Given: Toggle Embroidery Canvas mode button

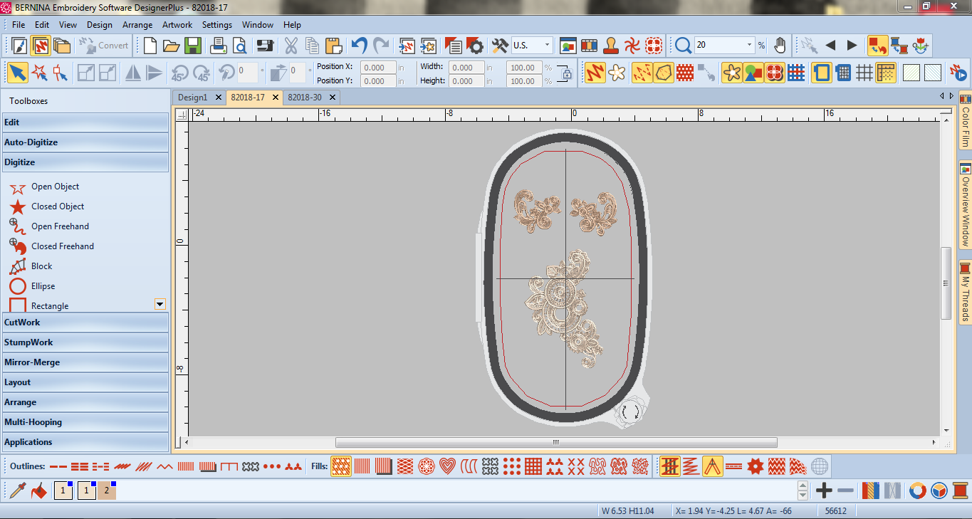Looking at the screenshot, I should coord(40,46).
